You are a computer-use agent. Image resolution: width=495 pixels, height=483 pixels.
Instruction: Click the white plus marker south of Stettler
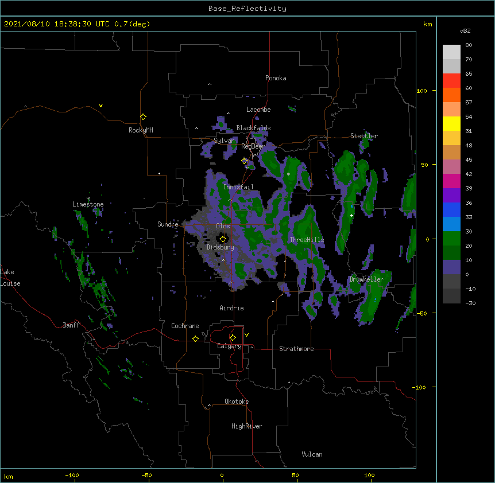click(x=351, y=215)
